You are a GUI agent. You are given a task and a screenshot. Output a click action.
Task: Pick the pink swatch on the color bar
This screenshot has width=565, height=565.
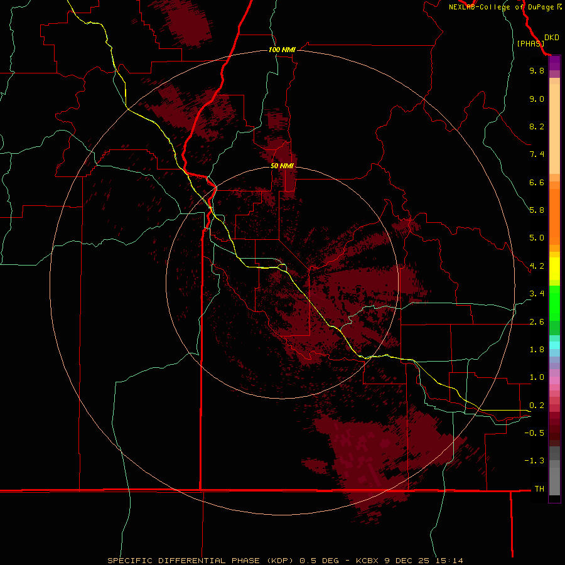click(554, 380)
